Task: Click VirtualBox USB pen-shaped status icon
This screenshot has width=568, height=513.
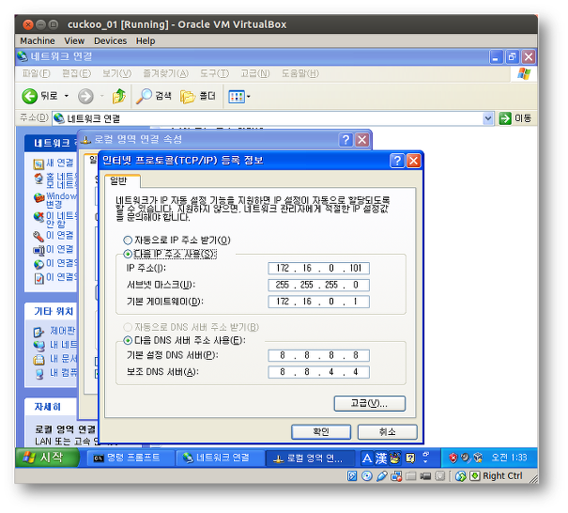Action: pyautogui.click(x=381, y=475)
